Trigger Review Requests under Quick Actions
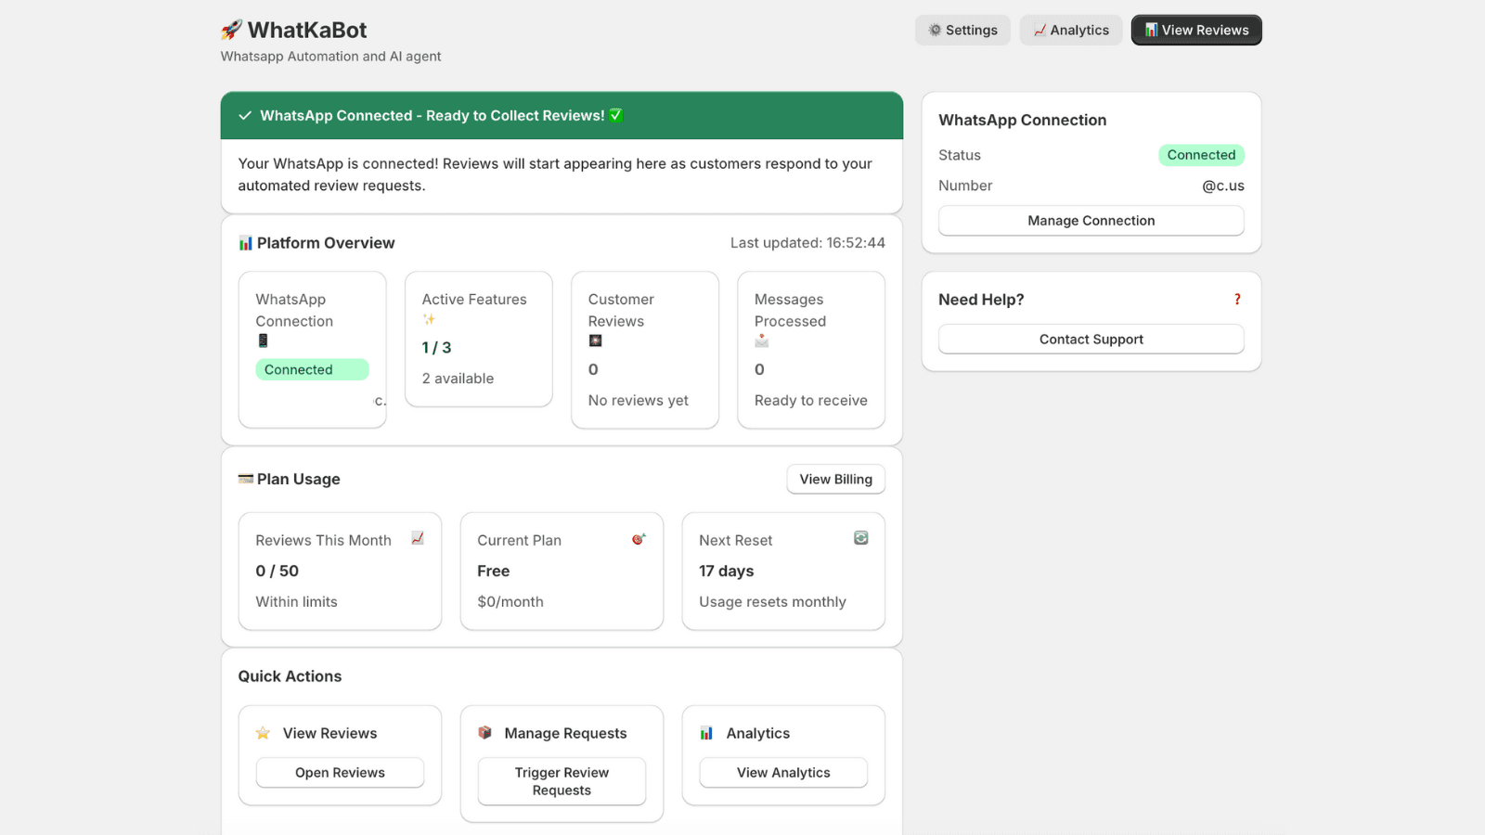This screenshot has width=1485, height=835. 561,781
